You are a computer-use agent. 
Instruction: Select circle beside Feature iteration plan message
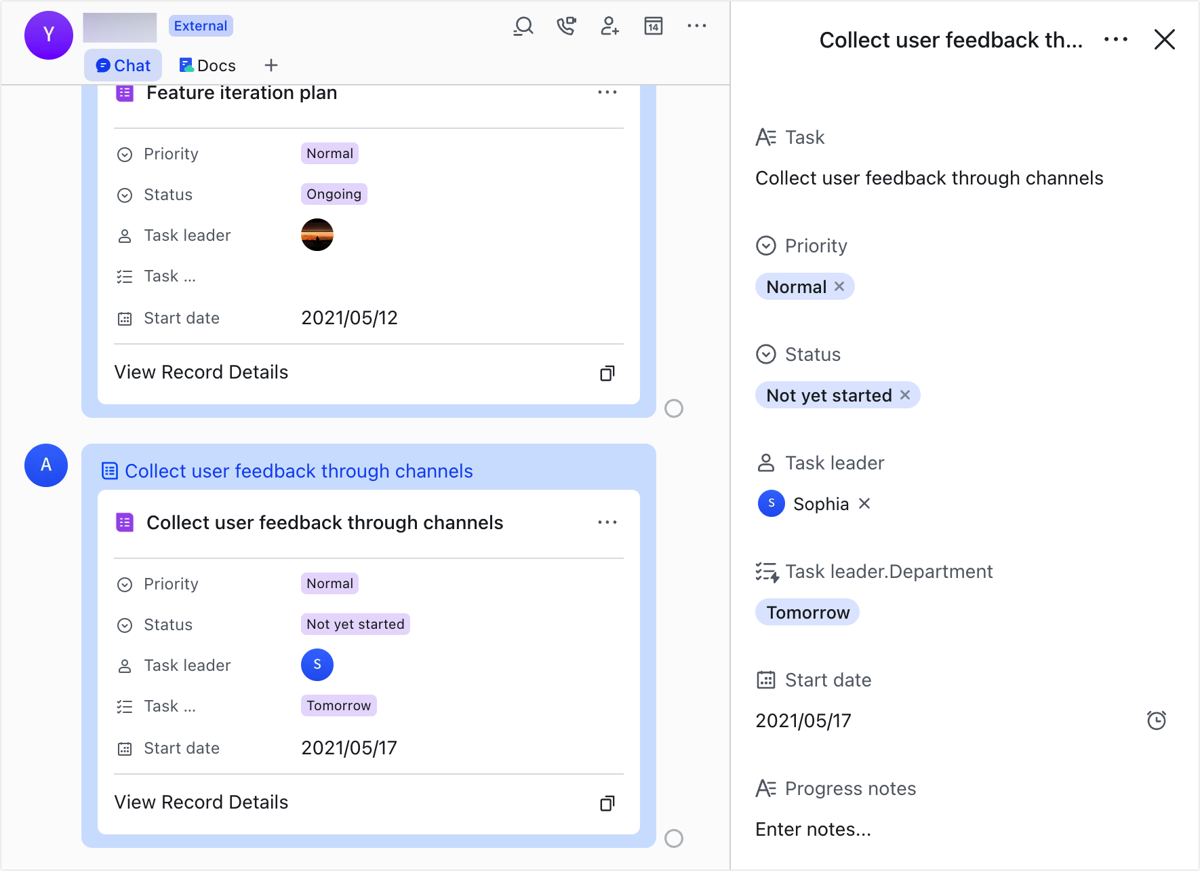point(674,408)
